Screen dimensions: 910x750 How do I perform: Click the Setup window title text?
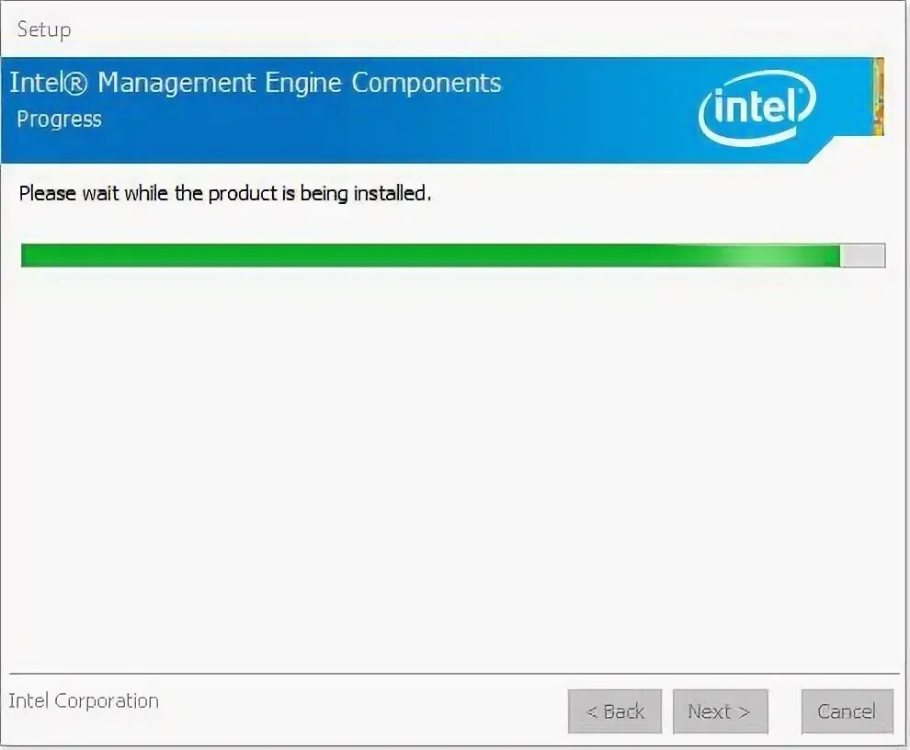click(44, 29)
